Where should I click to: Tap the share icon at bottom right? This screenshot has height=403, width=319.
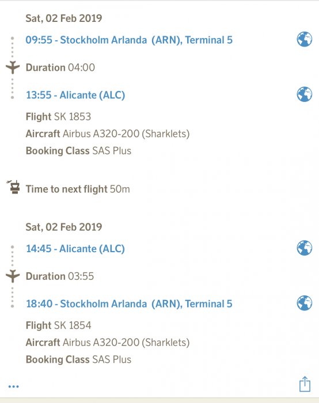pos(305,384)
